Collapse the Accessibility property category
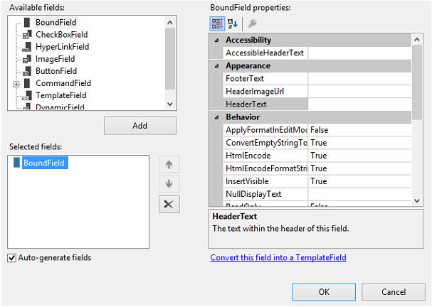432x307 pixels. 216,41
